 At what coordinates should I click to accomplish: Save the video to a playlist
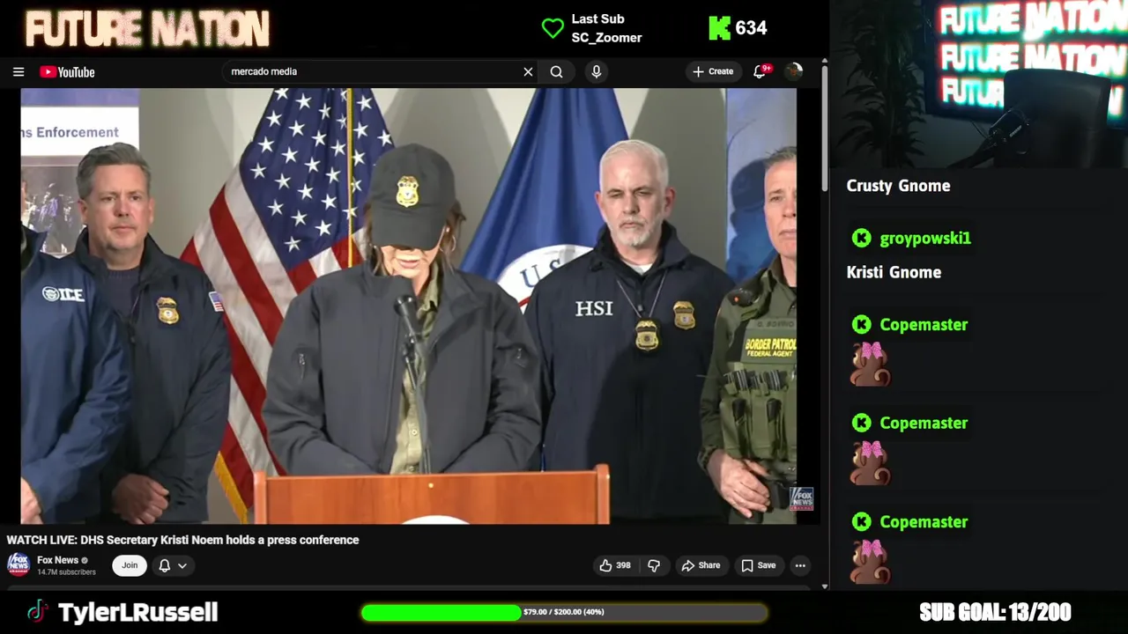tap(758, 565)
